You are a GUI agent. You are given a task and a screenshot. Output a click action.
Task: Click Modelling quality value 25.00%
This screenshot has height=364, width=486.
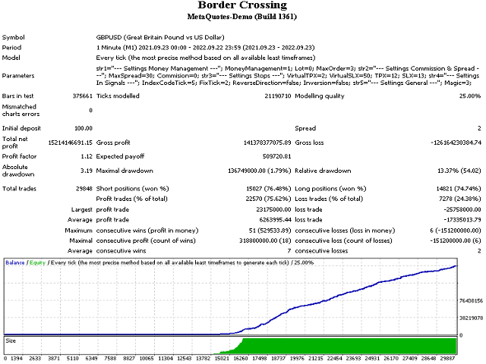[470, 96]
